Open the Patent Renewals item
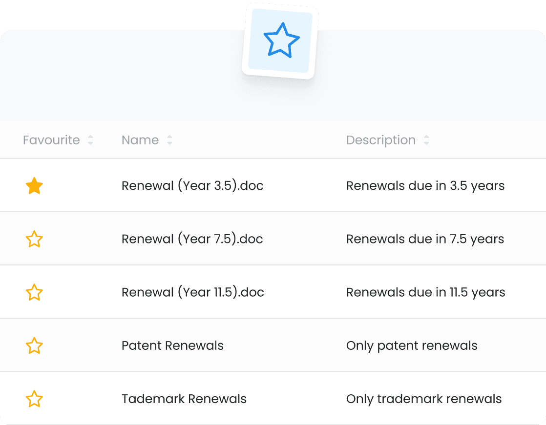The height and width of the screenshot is (425, 546). [x=172, y=345]
